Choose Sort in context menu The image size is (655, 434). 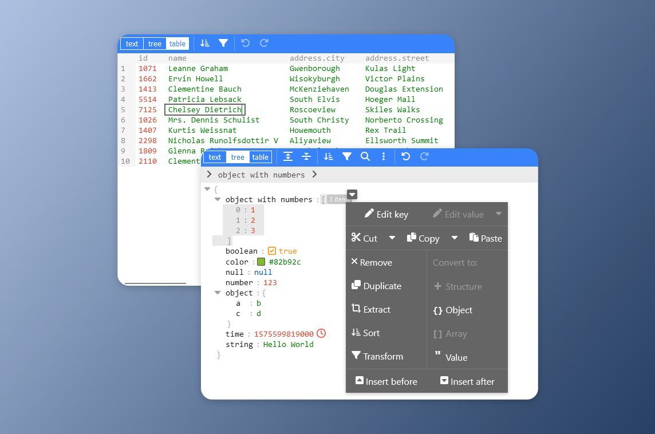pyautogui.click(x=365, y=333)
